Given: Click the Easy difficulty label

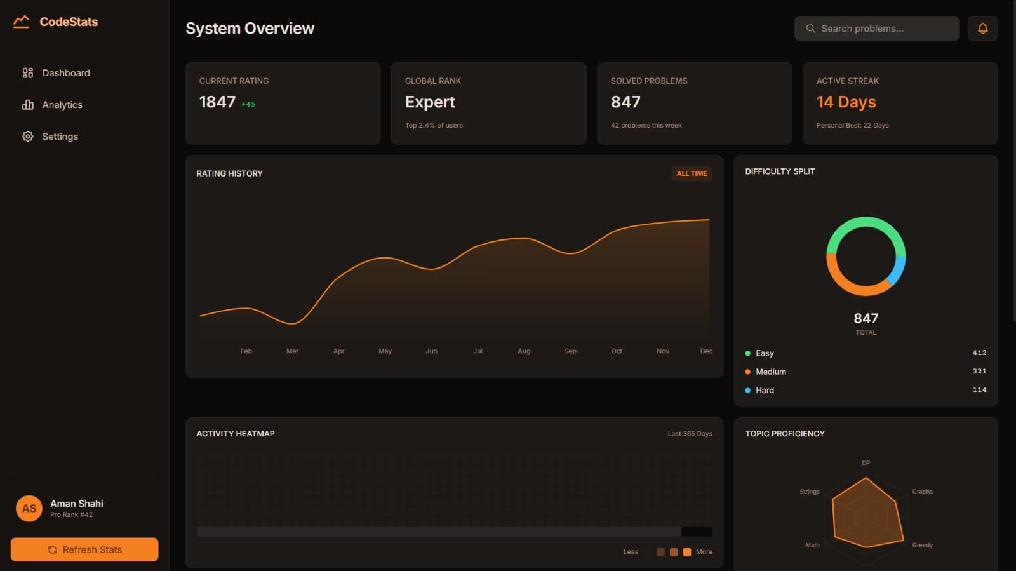Looking at the screenshot, I should point(765,353).
